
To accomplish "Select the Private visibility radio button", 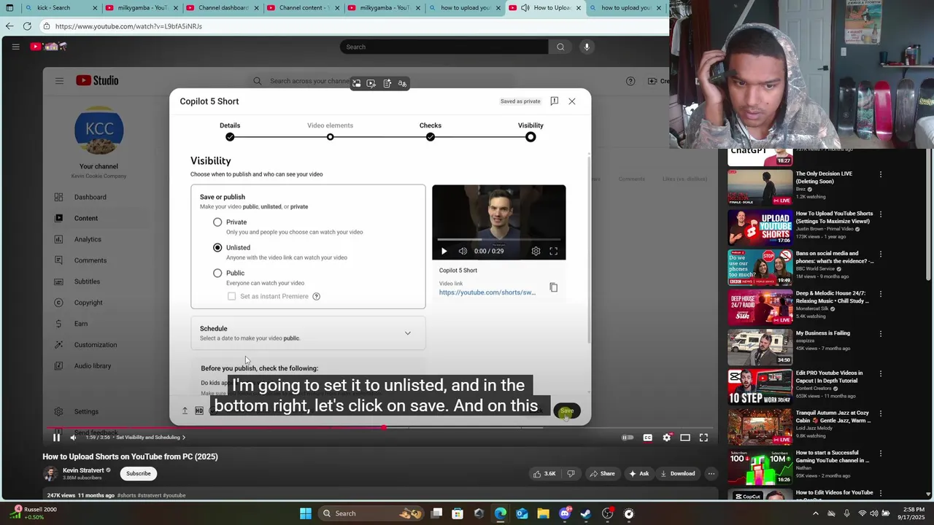I will (217, 222).
